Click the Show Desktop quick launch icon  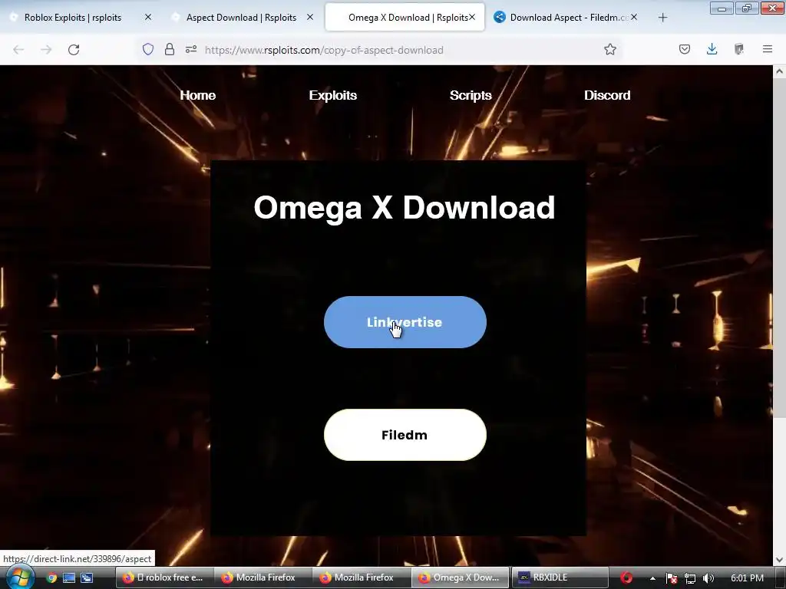[x=69, y=578]
